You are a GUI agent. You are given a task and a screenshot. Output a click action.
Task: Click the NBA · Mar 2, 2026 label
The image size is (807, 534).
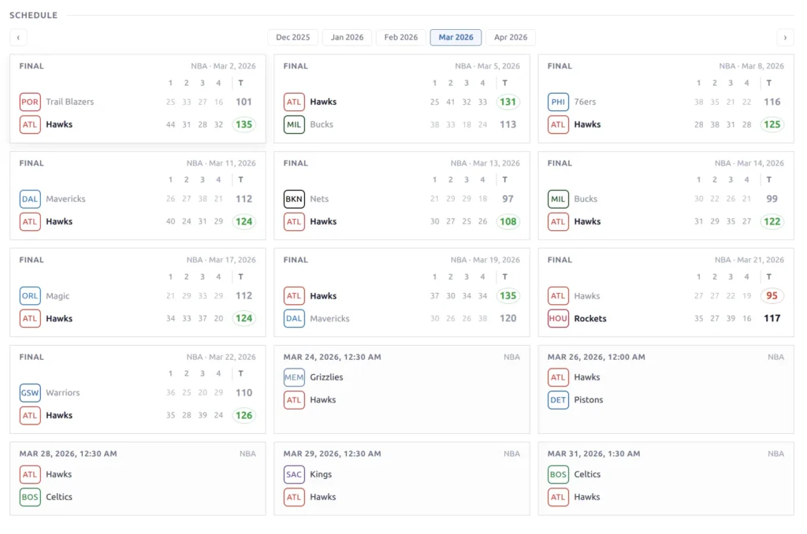(x=223, y=66)
